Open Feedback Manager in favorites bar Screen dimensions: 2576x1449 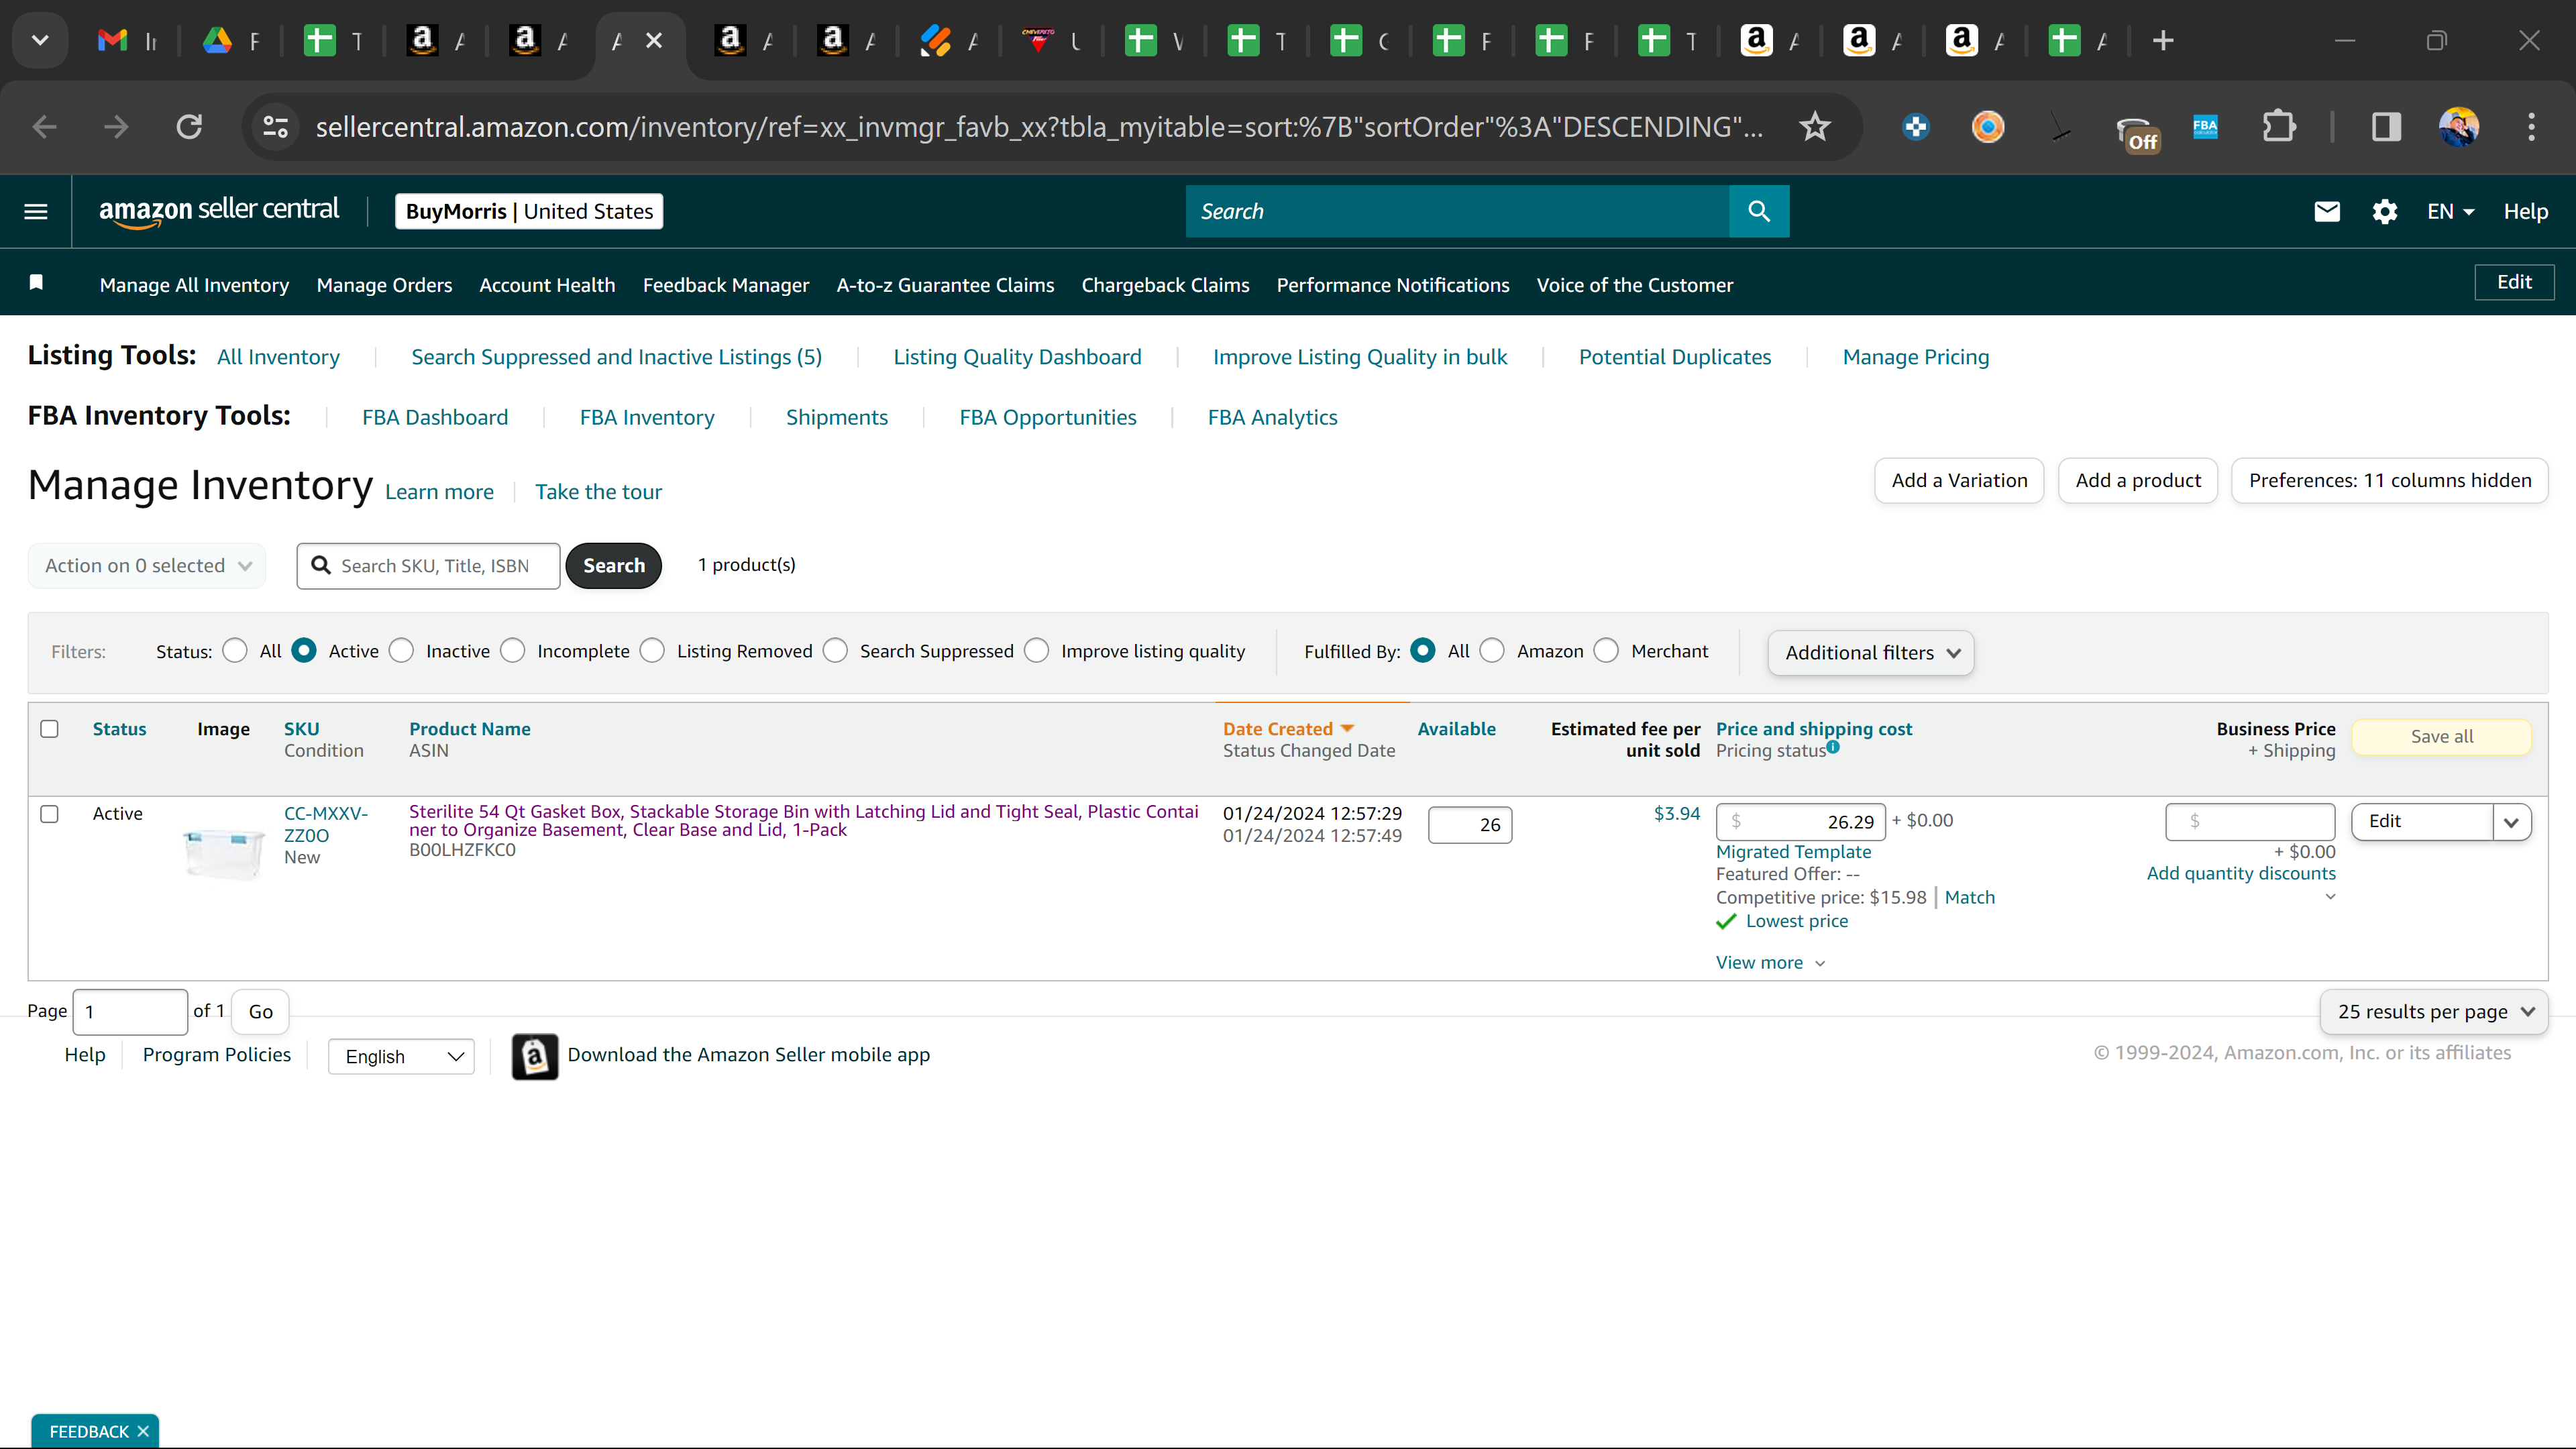[x=726, y=285]
